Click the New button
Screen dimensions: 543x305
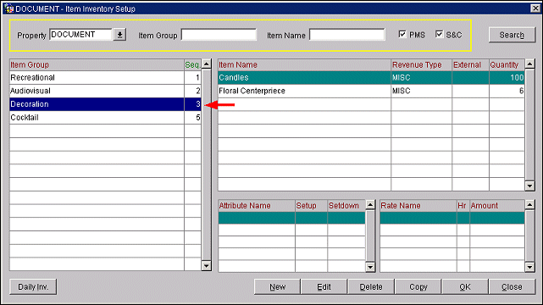(x=277, y=287)
